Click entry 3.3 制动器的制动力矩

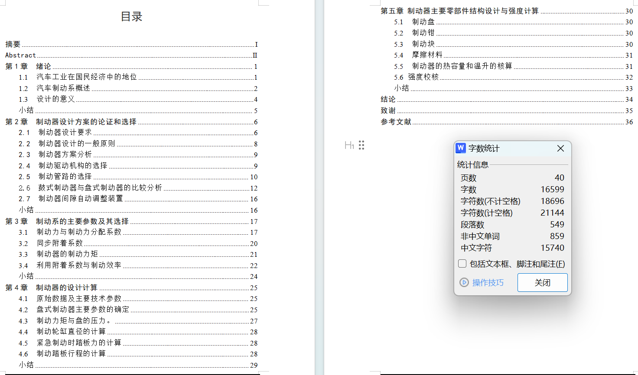138,254
